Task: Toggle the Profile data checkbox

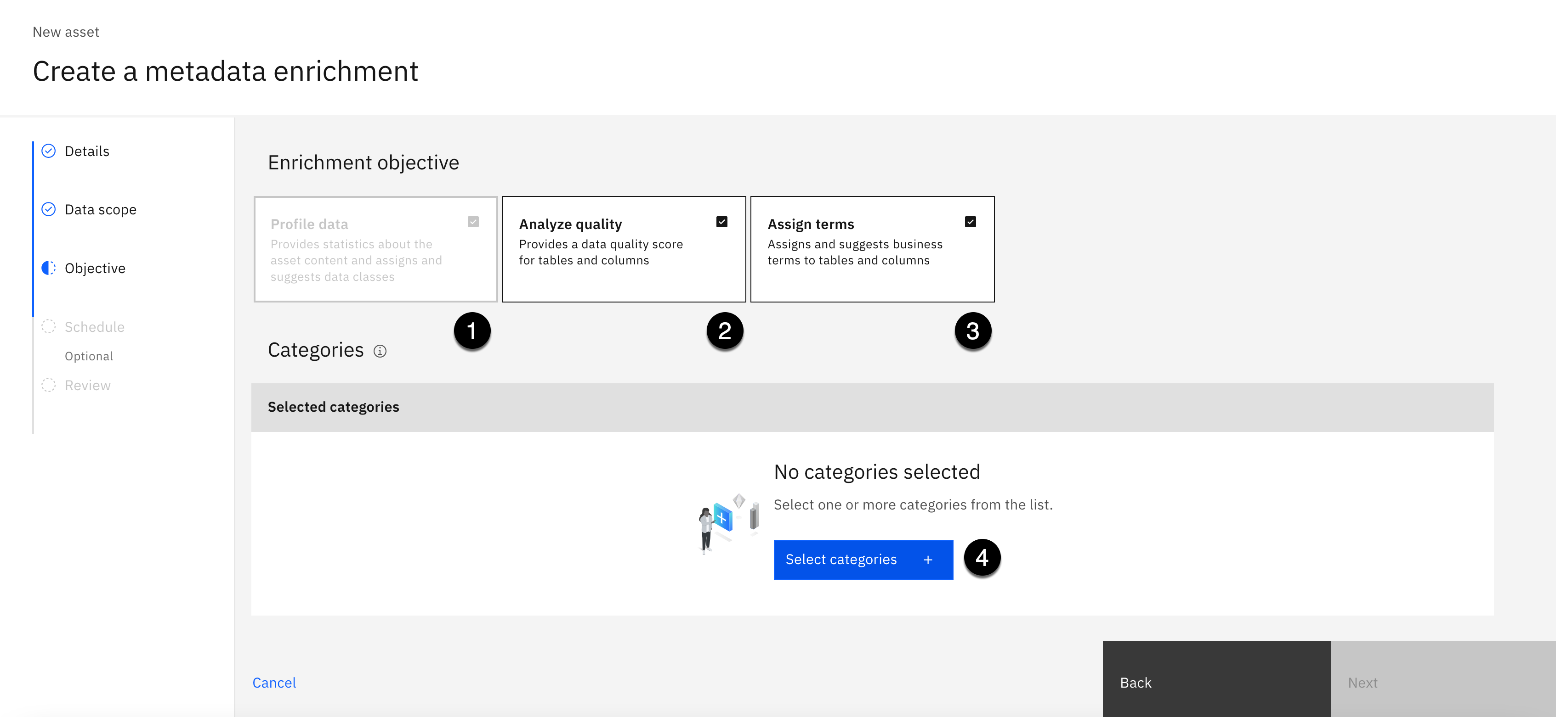Action: pos(473,222)
